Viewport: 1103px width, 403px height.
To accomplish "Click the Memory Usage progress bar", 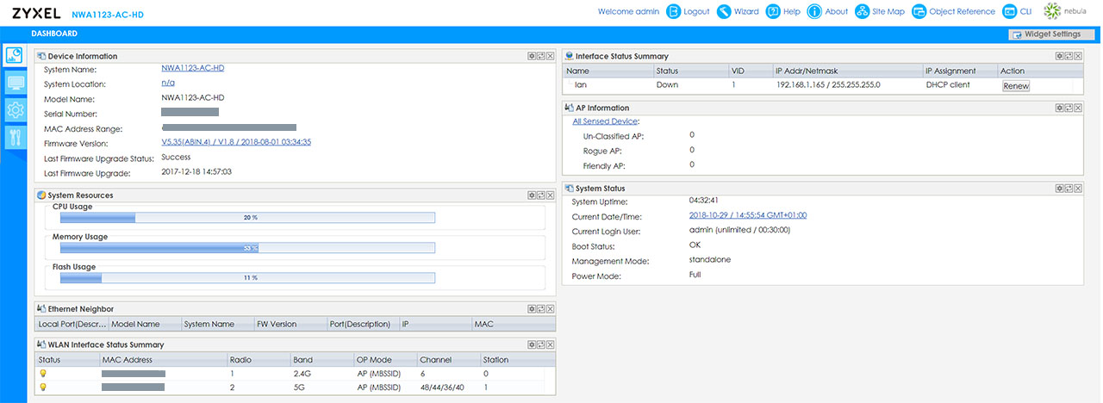I will click(x=247, y=248).
